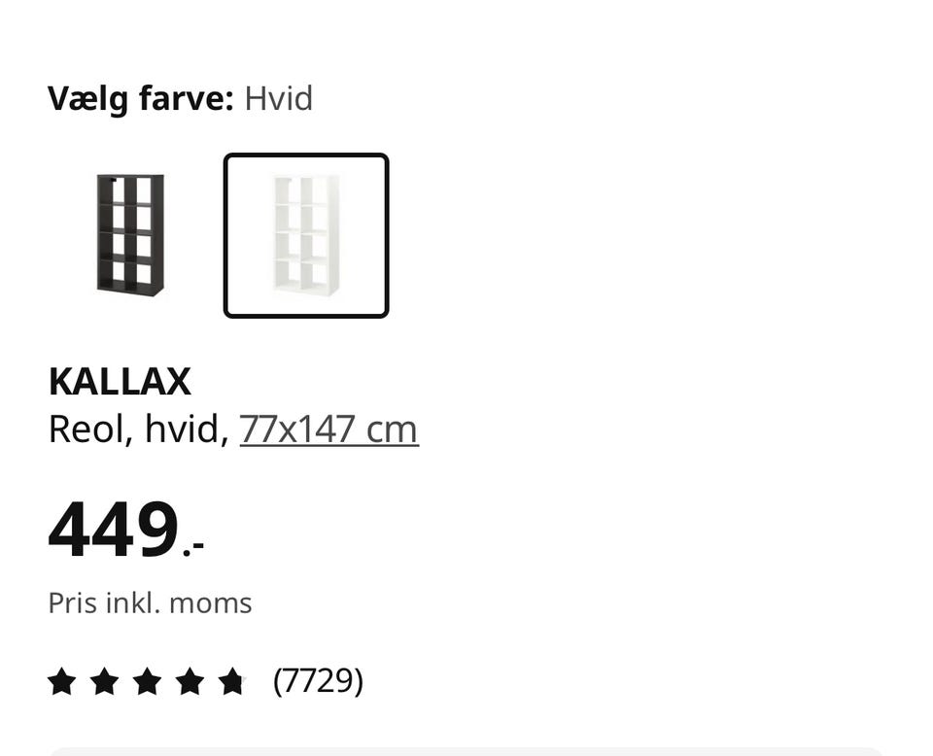Click the fifth partially filled star
The image size is (933, 756).
[231, 681]
